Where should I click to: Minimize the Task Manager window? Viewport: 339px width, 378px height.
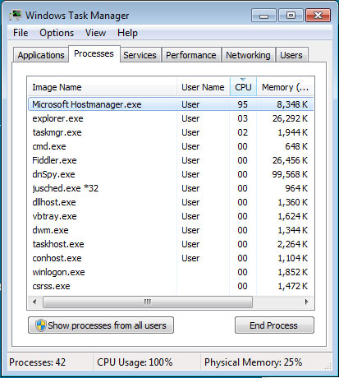tap(264, 16)
